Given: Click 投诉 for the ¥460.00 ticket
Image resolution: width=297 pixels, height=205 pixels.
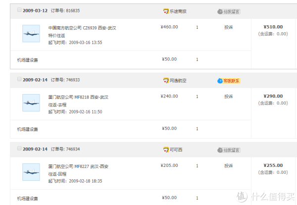Looking at the screenshot, I should [228, 27].
